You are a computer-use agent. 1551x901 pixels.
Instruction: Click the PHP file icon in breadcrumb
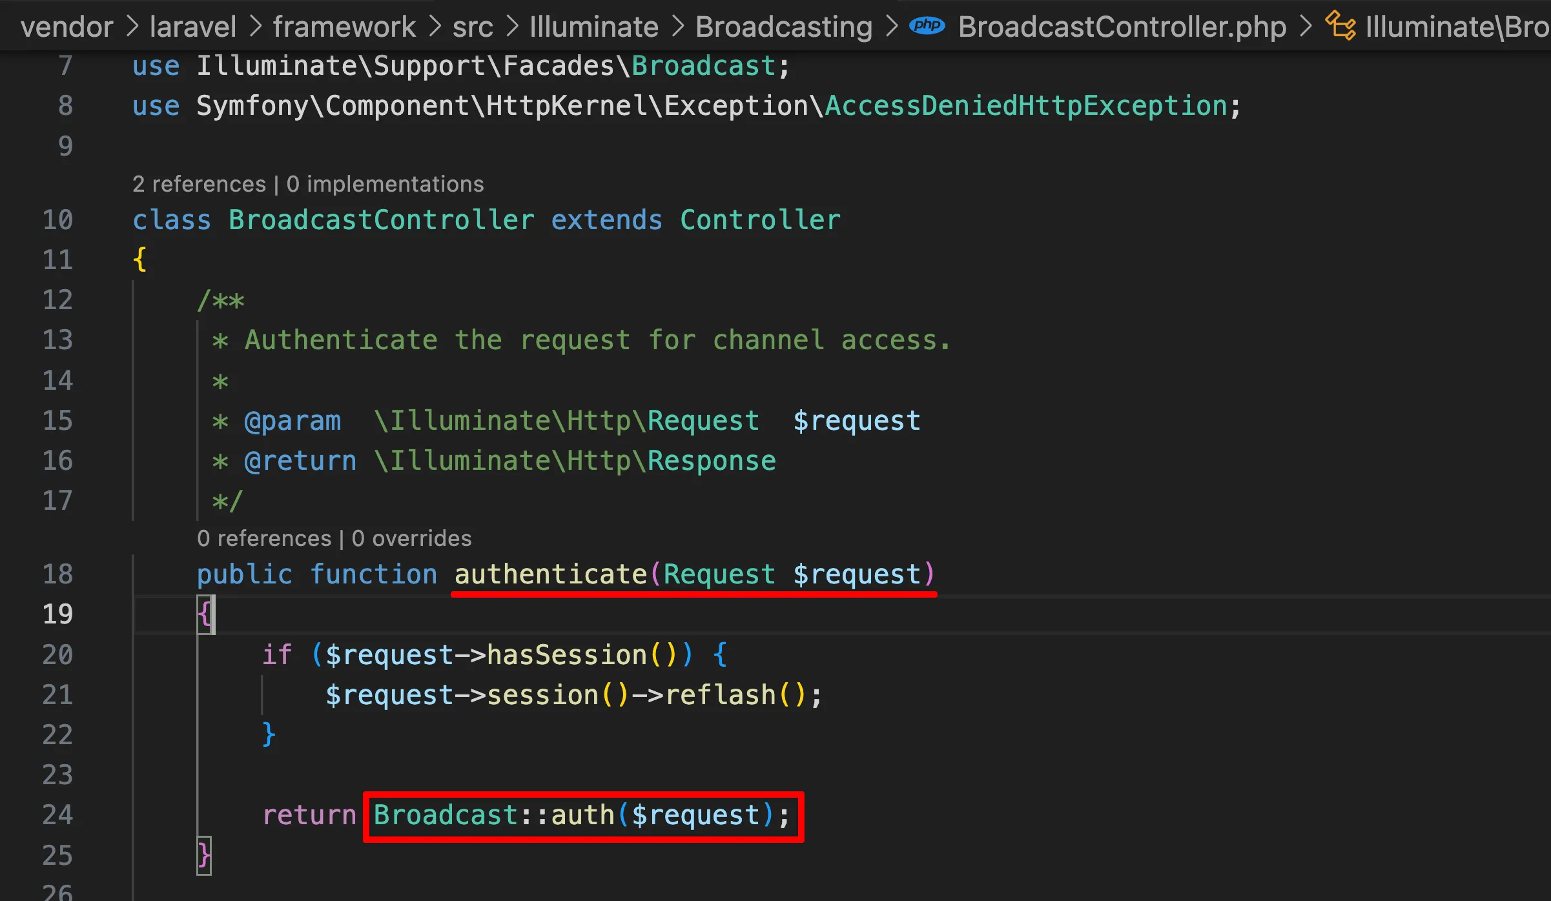(x=927, y=26)
